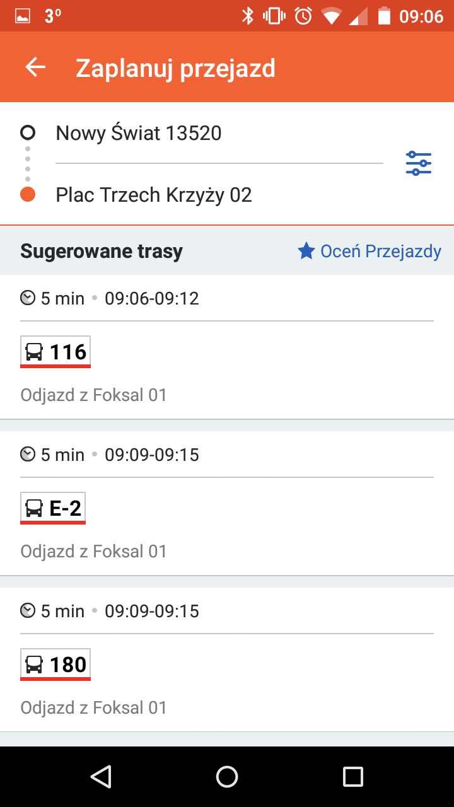Image resolution: width=454 pixels, height=807 pixels.
Task: Tap Odjazd z Foksal 01 under E-2
Action: (94, 551)
